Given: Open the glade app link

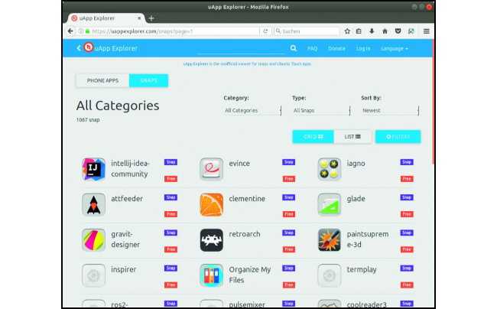Looking at the screenshot, I should pos(356,199).
